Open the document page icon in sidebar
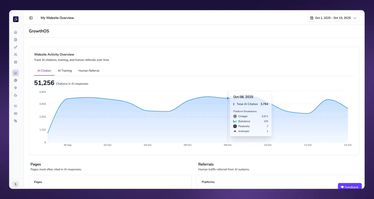 pos(16,40)
